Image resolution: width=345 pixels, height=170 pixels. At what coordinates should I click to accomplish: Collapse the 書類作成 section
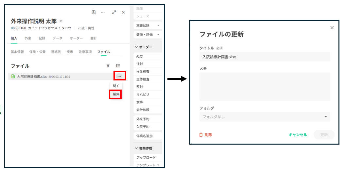coord(144,148)
